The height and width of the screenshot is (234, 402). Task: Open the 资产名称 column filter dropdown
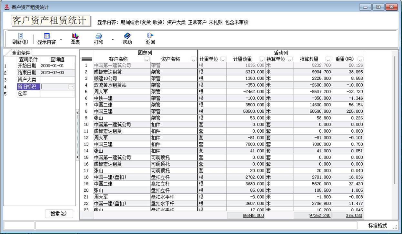194,59
